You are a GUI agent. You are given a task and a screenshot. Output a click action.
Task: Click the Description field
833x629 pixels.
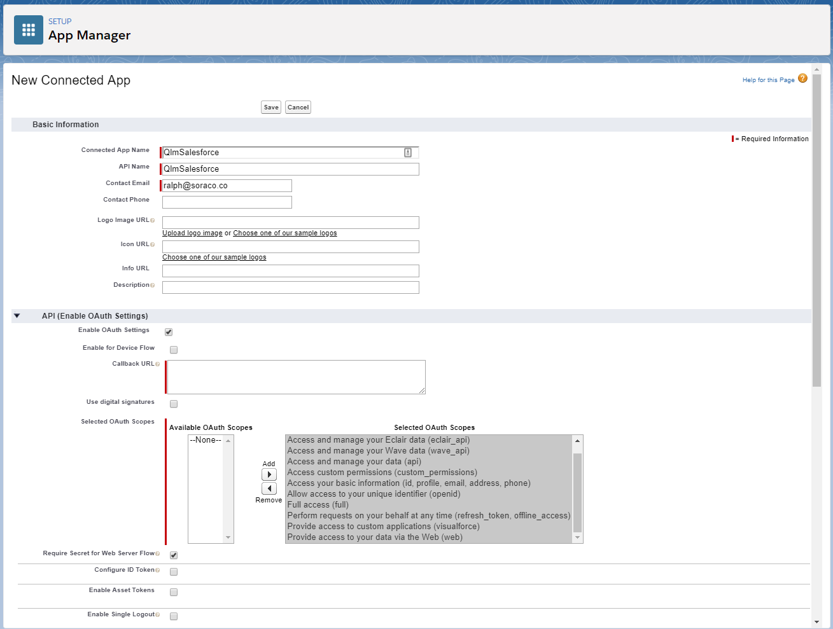click(x=290, y=287)
